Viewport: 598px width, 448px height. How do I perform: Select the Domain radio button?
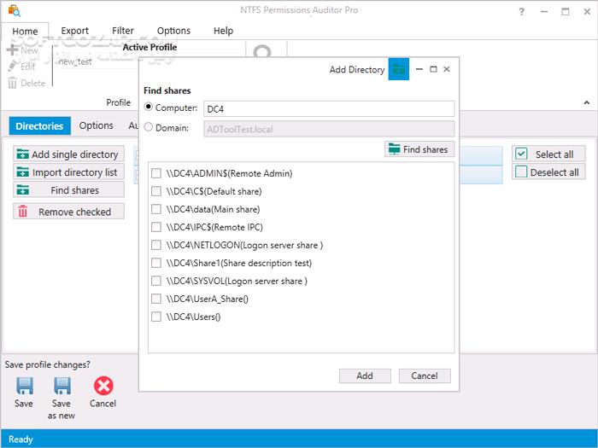click(149, 127)
